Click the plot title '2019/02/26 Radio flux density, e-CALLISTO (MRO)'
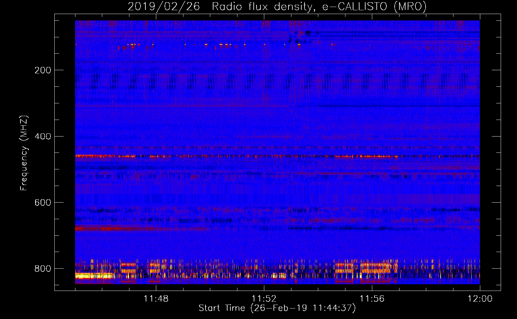 [x=277, y=7]
